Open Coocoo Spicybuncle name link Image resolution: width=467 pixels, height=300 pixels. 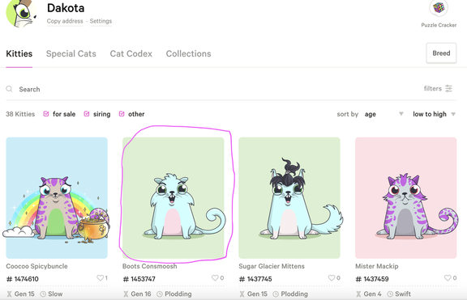tap(36, 266)
